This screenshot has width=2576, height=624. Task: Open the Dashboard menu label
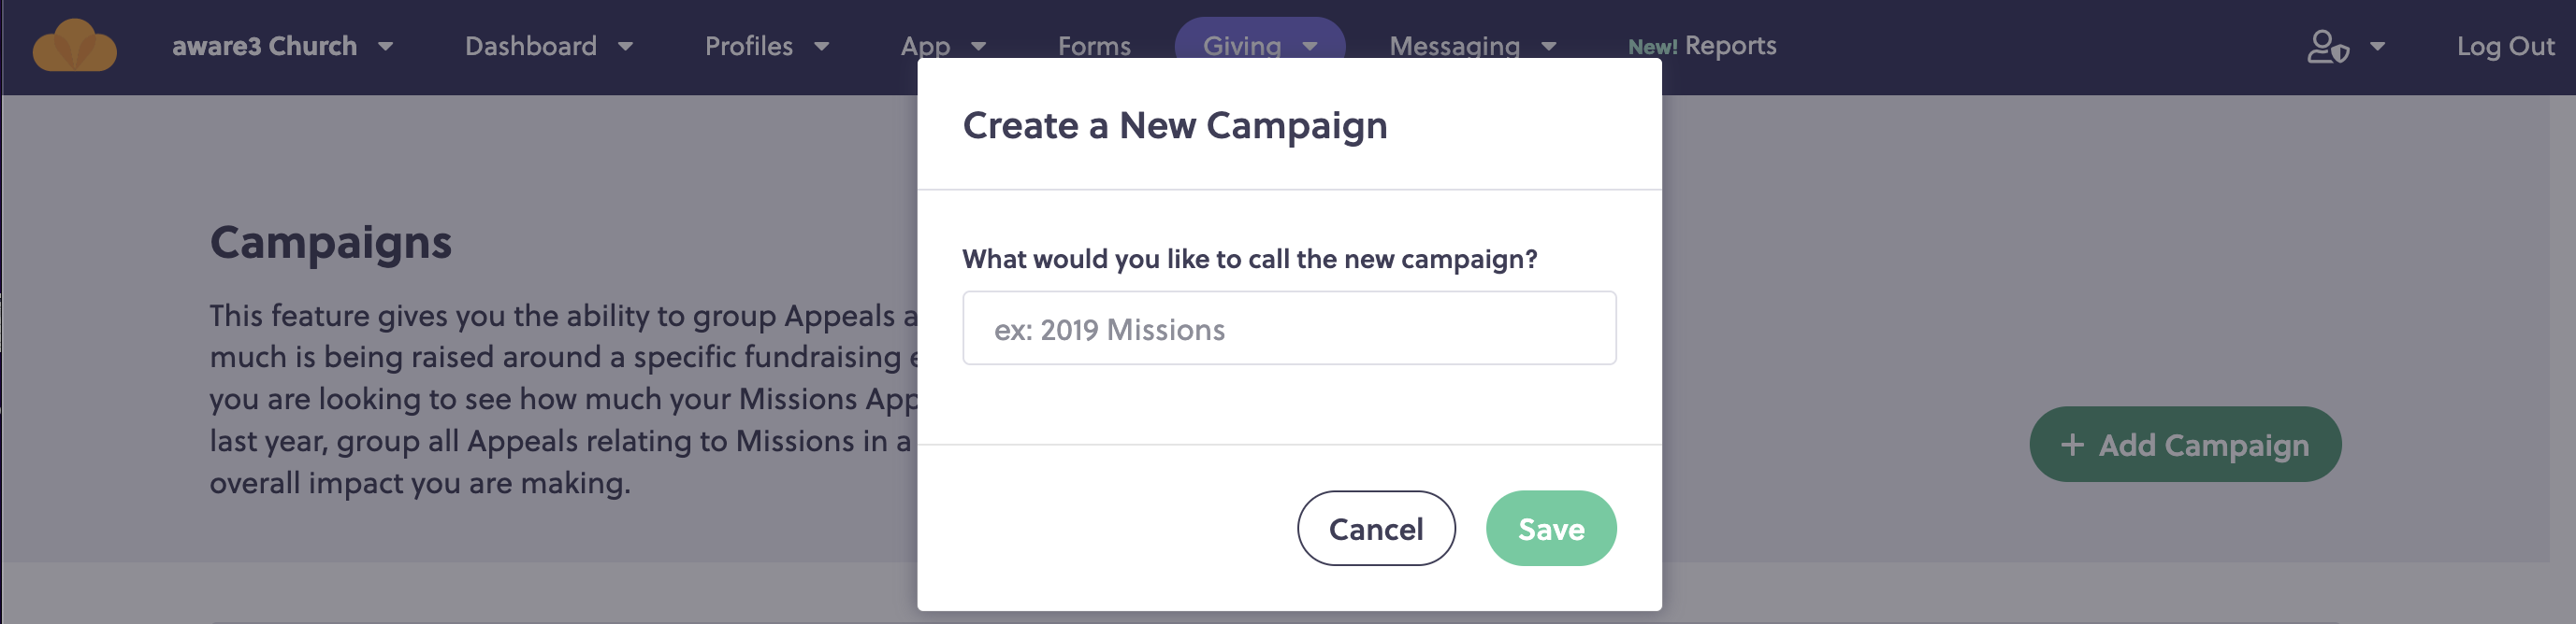coord(530,46)
